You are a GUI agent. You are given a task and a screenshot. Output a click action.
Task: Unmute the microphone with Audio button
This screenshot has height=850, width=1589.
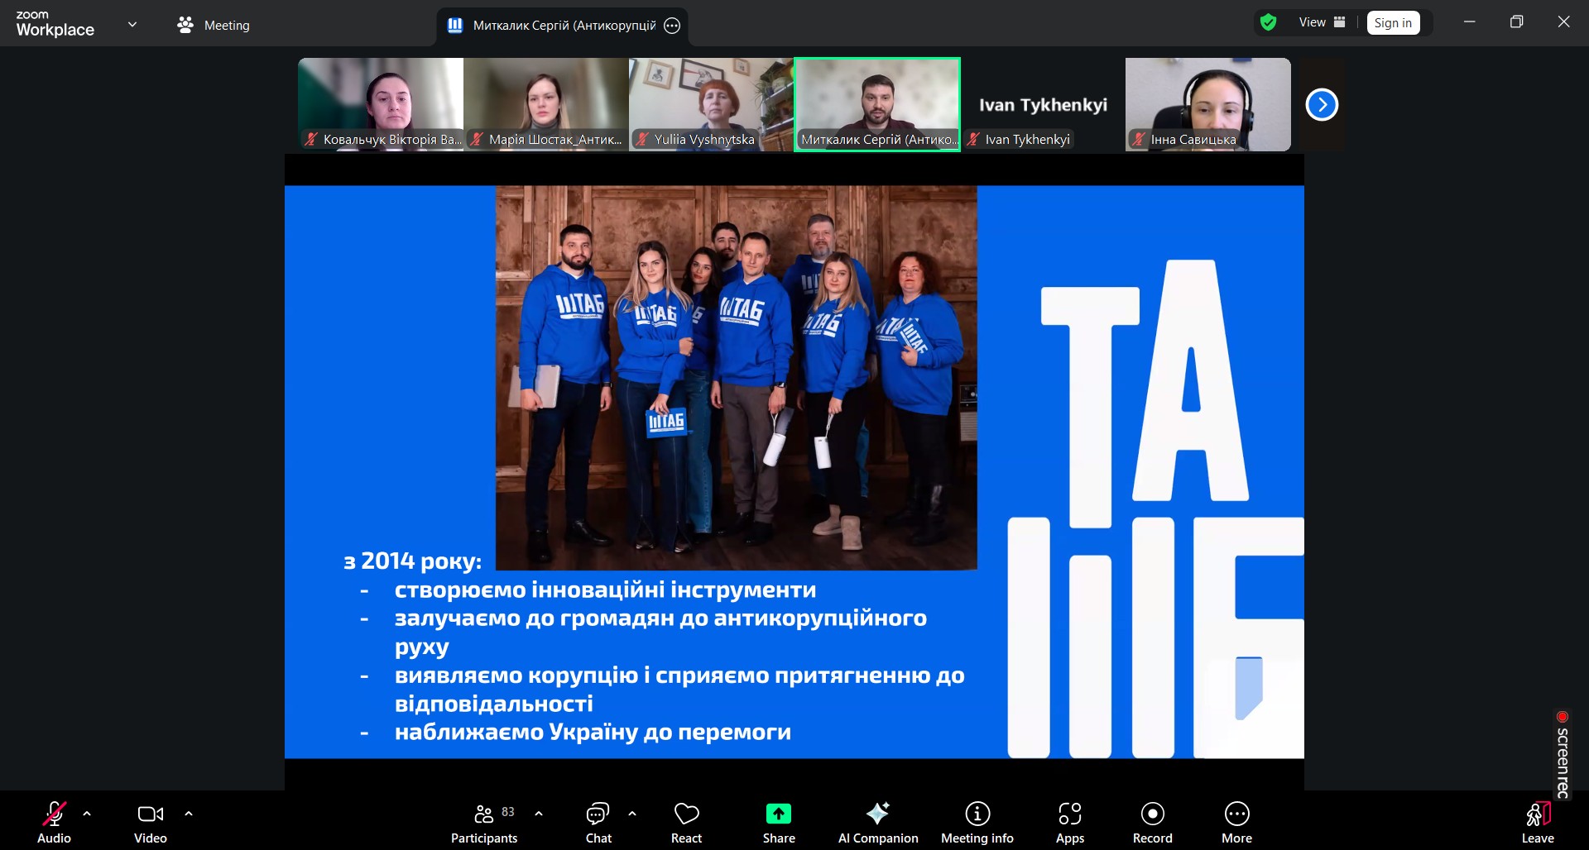coord(54,822)
